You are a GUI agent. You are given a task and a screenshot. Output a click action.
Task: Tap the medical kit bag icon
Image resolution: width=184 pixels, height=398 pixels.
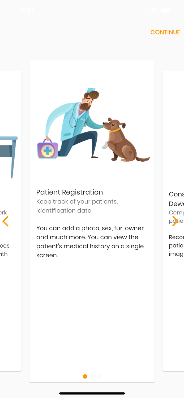click(48, 150)
